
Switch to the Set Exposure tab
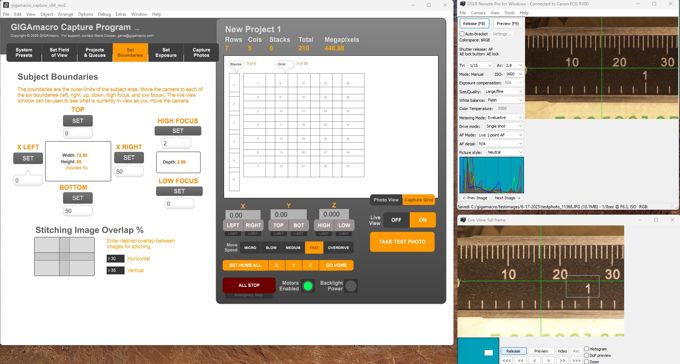[x=166, y=53]
